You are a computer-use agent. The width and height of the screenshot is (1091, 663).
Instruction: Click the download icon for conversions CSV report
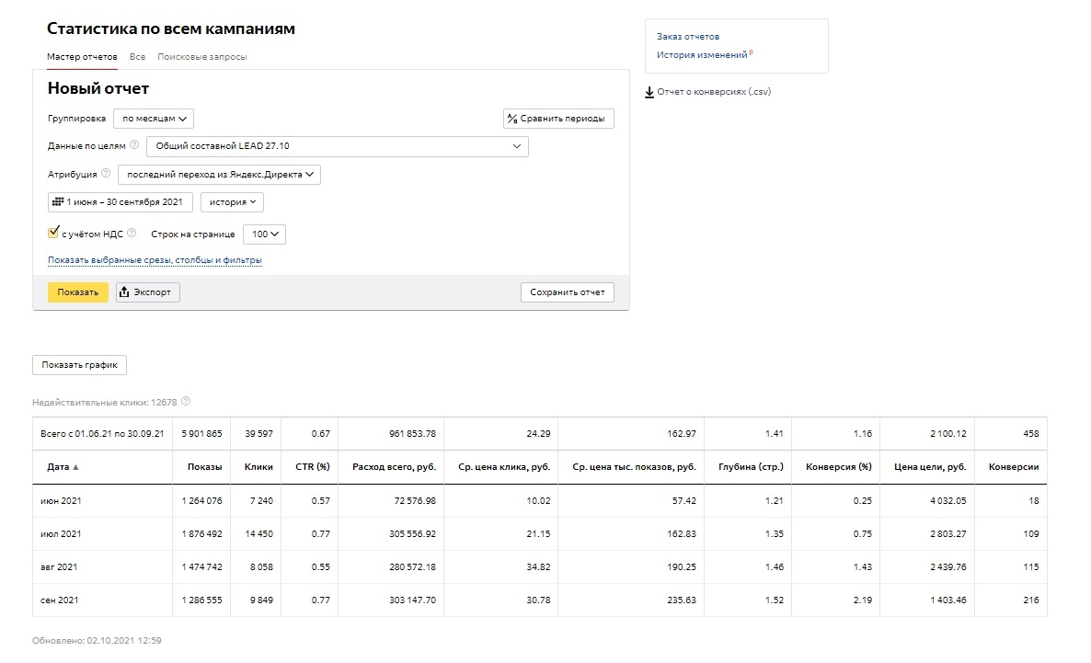click(649, 92)
